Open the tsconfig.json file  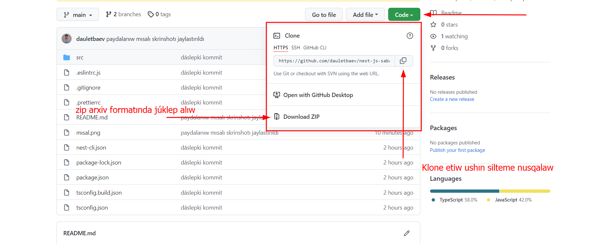click(92, 208)
